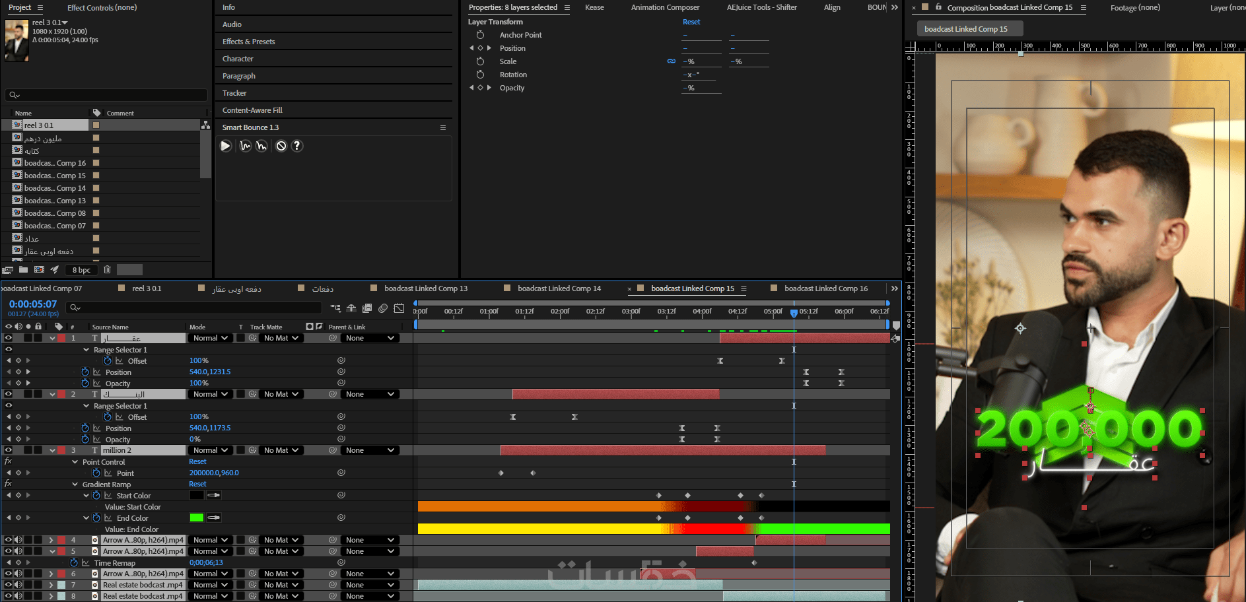1246x602 pixels.
Task: Open Track Matte dropdown for layer 2
Action: click(281, 394)
